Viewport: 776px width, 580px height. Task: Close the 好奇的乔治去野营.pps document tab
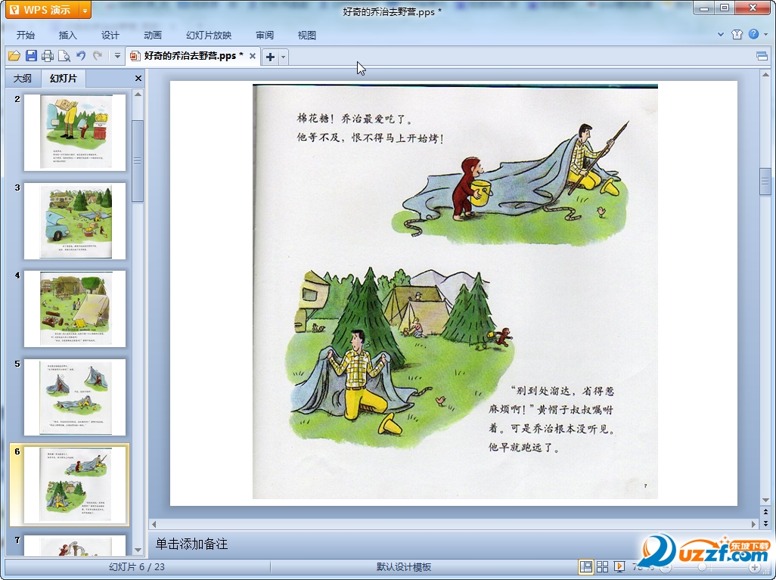253,56
